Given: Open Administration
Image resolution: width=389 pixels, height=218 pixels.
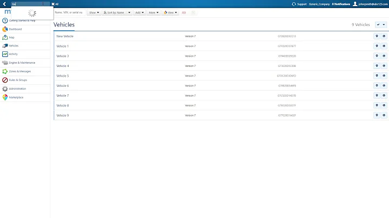Looking at the screenshot, I should [x=17, y=88].
